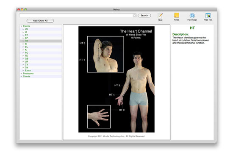Open the yellow Notes icon
The width and height of the screenshot is (233, 162).
177,15
